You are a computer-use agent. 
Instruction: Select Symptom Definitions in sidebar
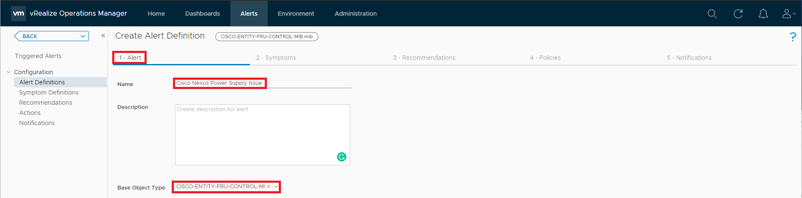(x=49, y=92)
